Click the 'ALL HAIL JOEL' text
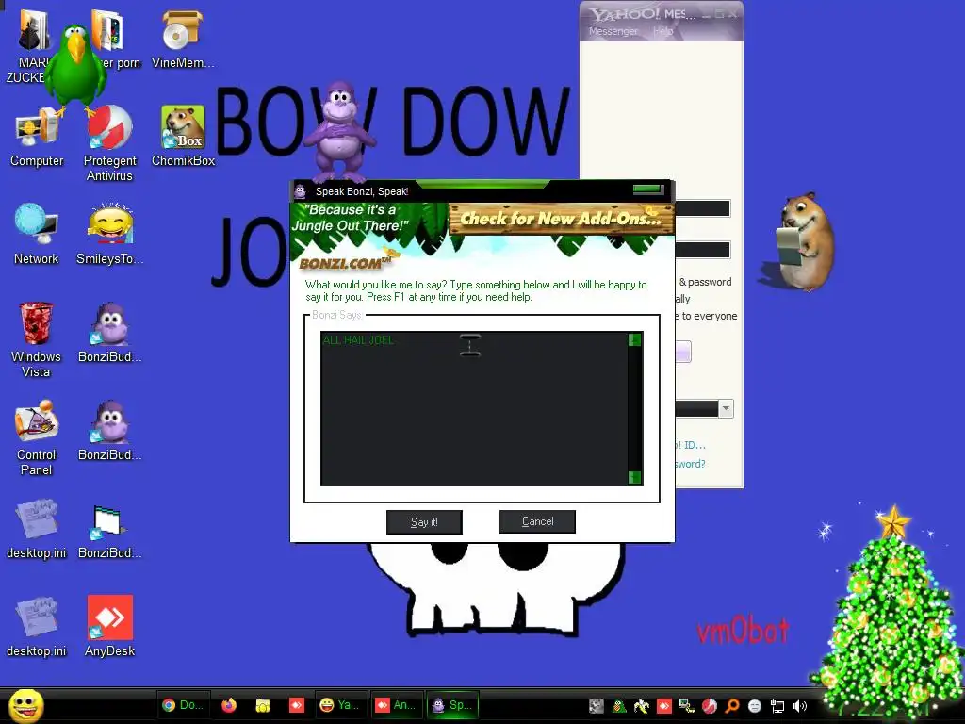 click(358, 339)
